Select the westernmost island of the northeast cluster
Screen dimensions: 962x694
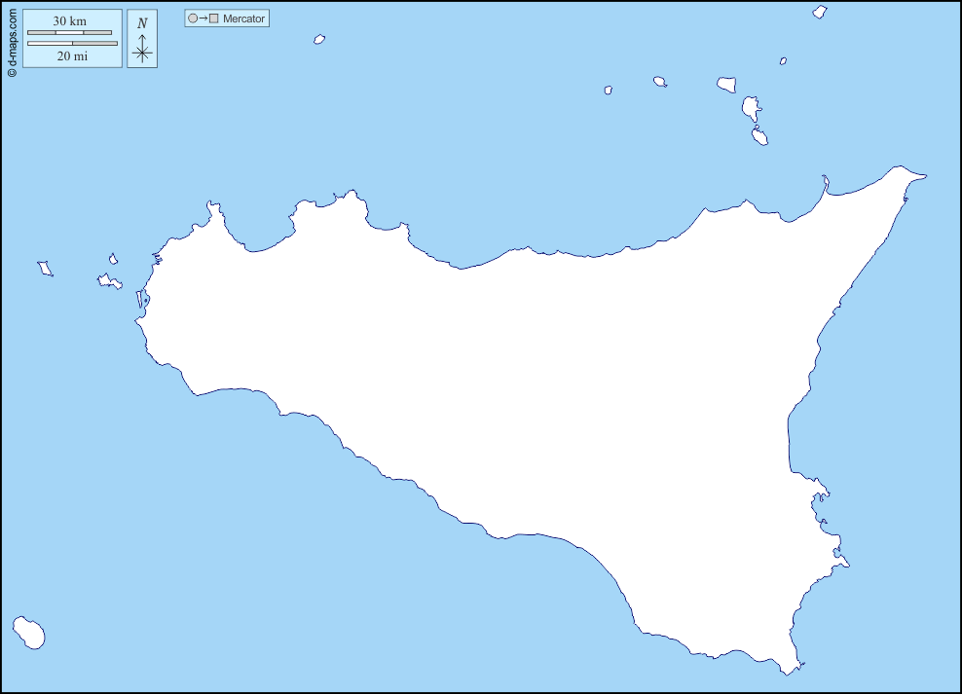pyautogui.click(x=609, y=90)
